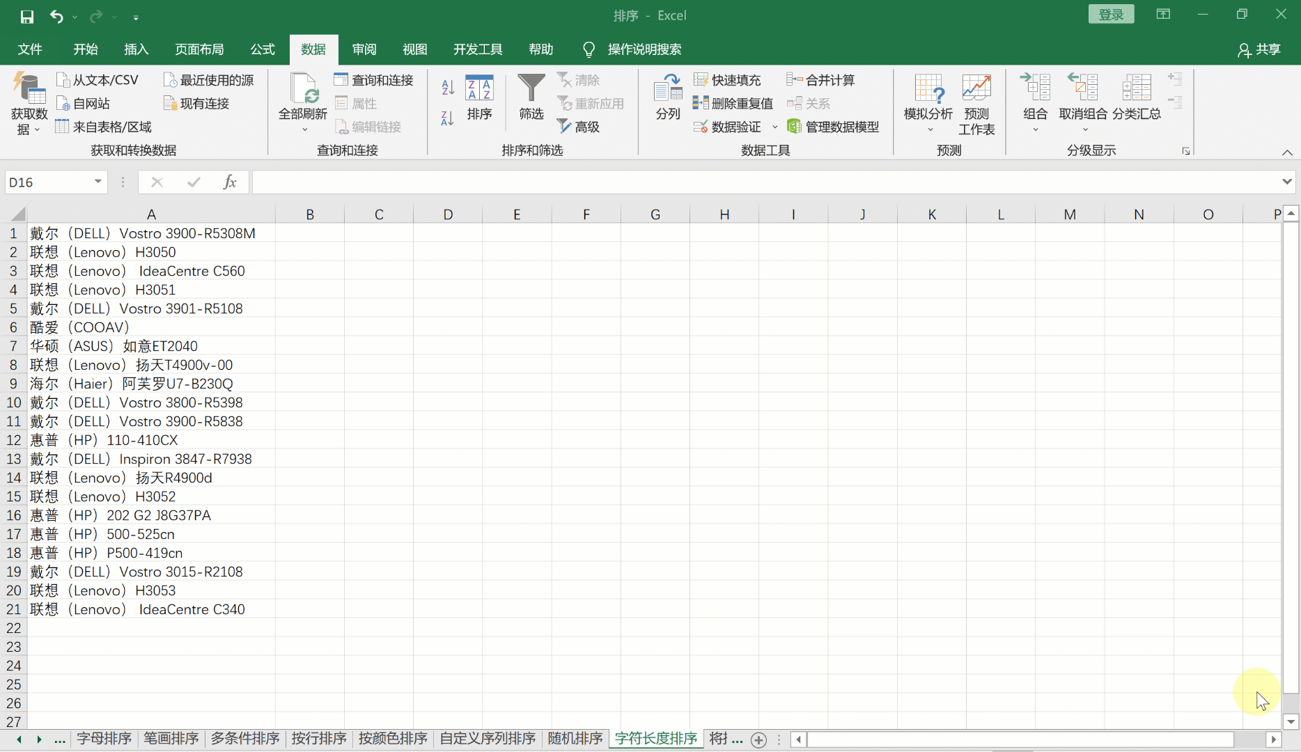Open Manage Data Model (管理数据模型)
The width and height of the screenshot is (1301, 752).
(833, 127)
